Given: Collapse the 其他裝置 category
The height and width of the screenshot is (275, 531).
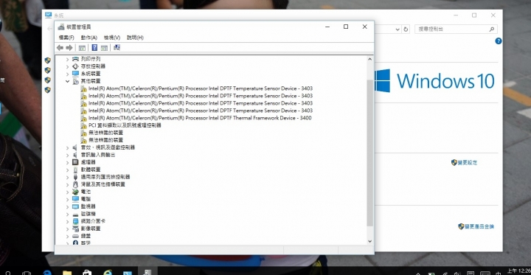Looking at the screenshot, I should pyautogui.click(x=67, y=81).
